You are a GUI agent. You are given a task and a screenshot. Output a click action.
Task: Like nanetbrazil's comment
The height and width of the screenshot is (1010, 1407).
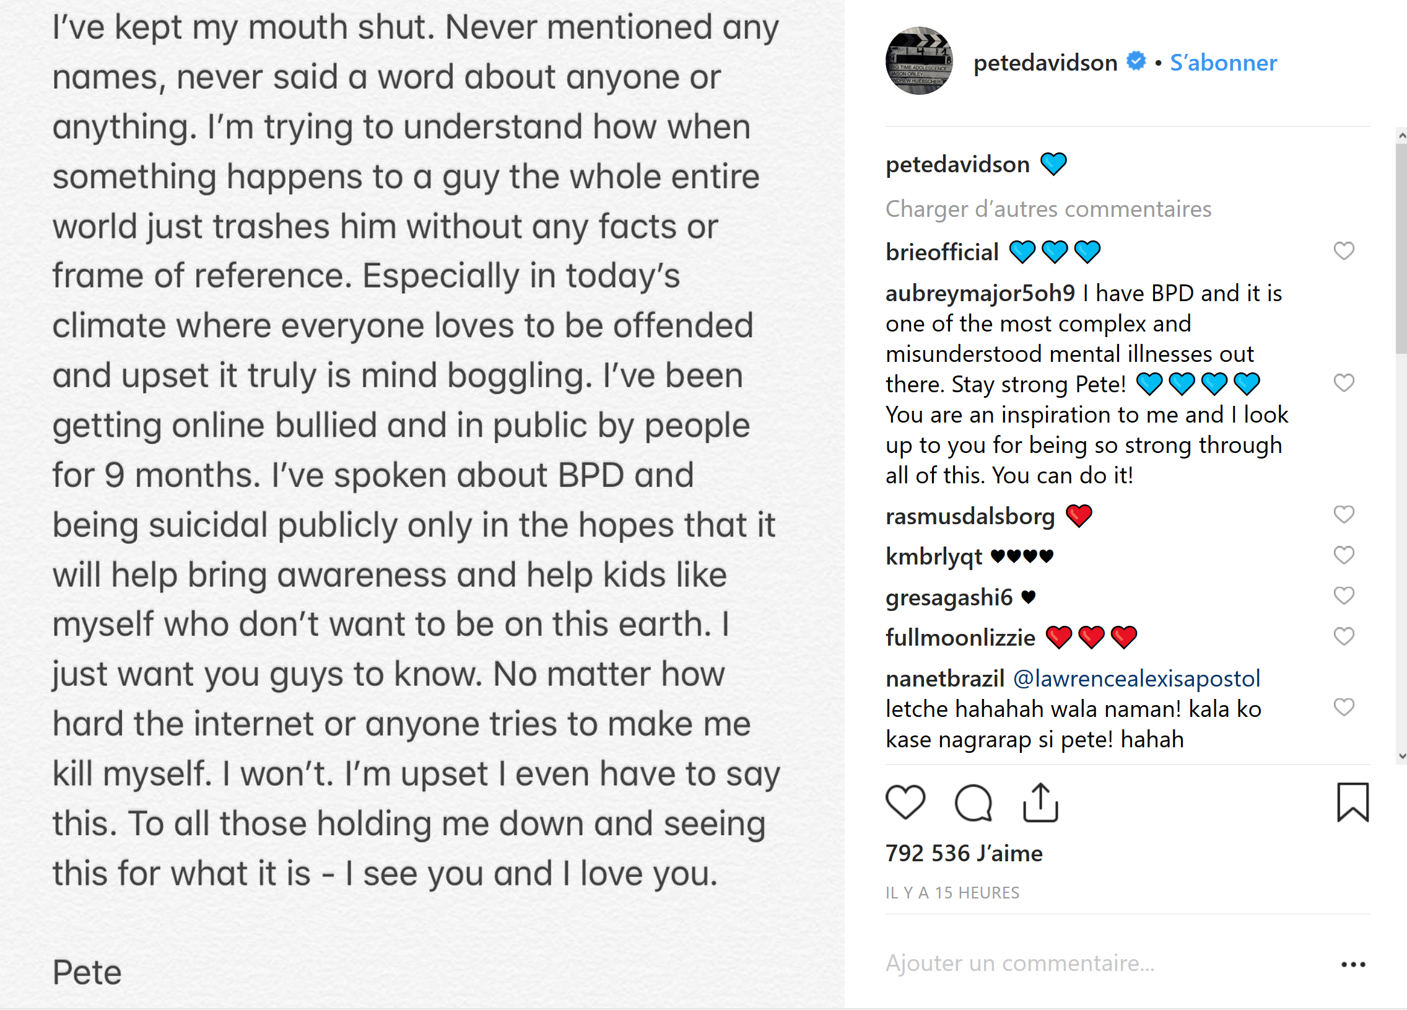coord(1344,708)
